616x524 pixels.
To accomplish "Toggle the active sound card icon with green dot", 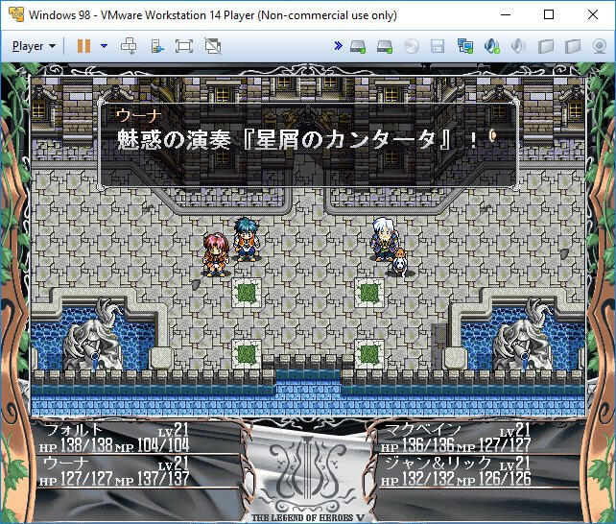I will tap(492, 45).
